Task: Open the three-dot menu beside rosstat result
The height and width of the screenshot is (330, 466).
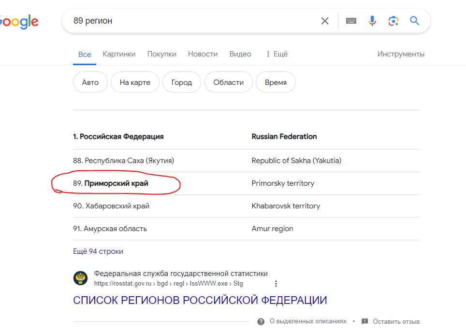Action: pyautogui.click(x=276, y=284)
